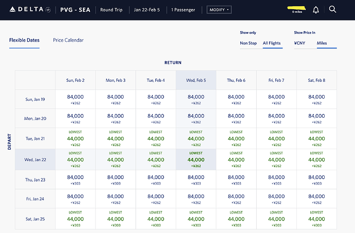Pick Sat Jan 25 to Sat Feb 8 fare
355x233 pixels.
[x=316, y=219]
